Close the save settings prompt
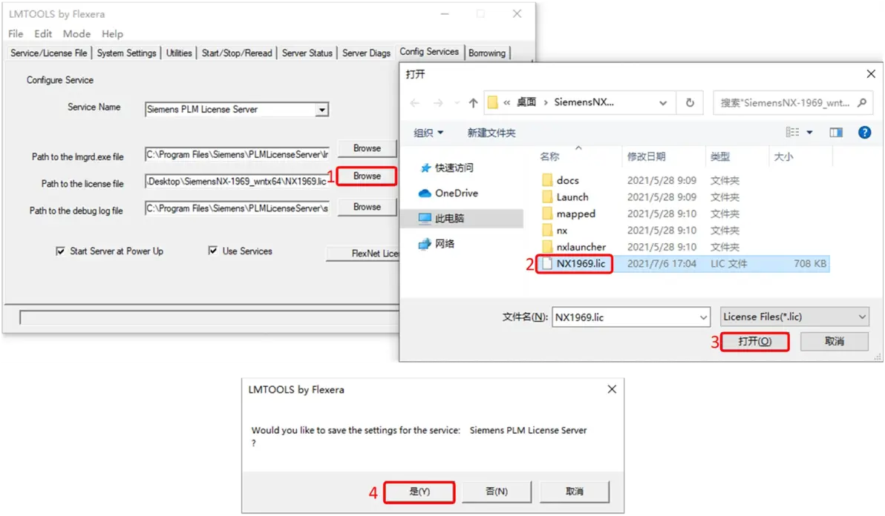The height and width of the screenshot is (516, 885). point(612,389)
